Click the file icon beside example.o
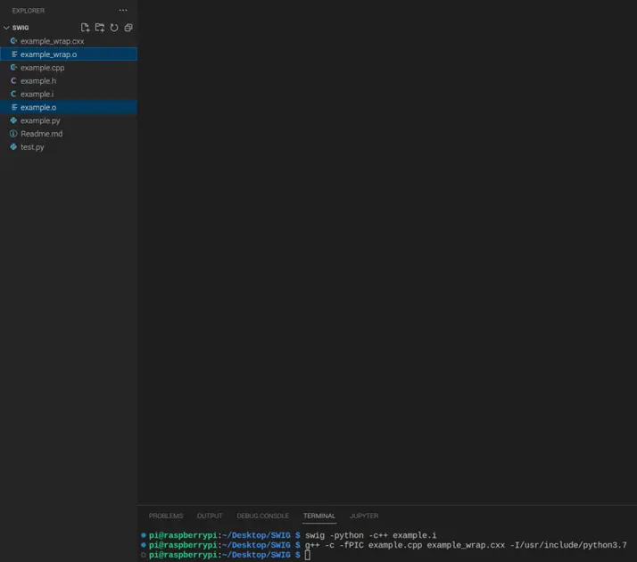 [14, 107]
